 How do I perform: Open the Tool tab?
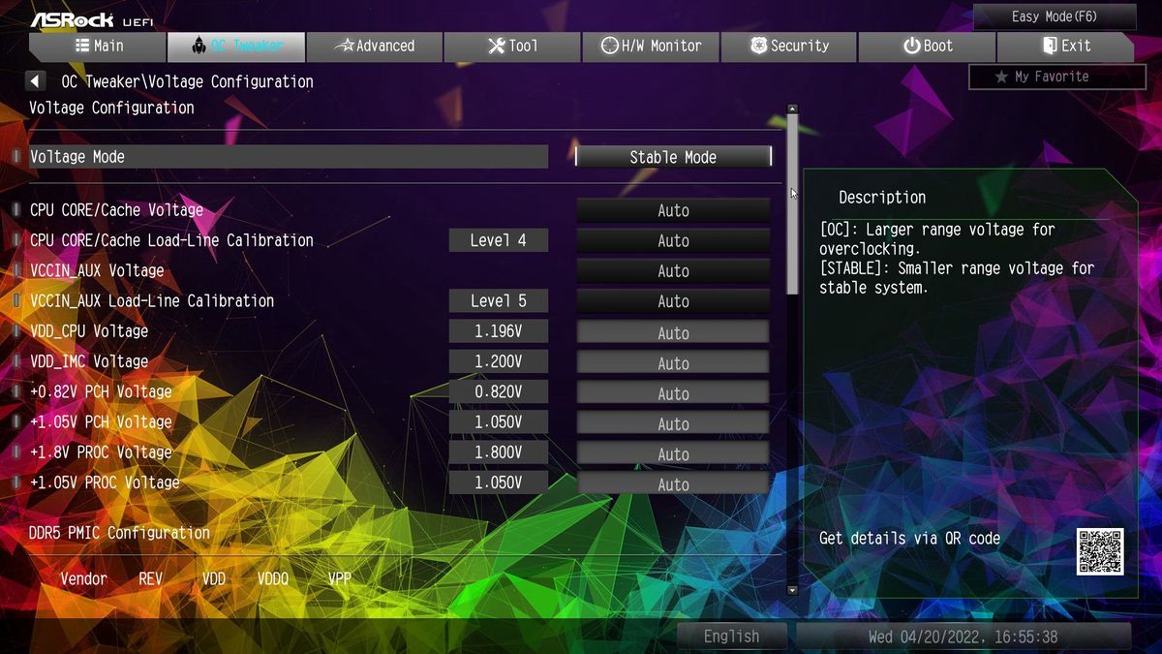[512, 47]
